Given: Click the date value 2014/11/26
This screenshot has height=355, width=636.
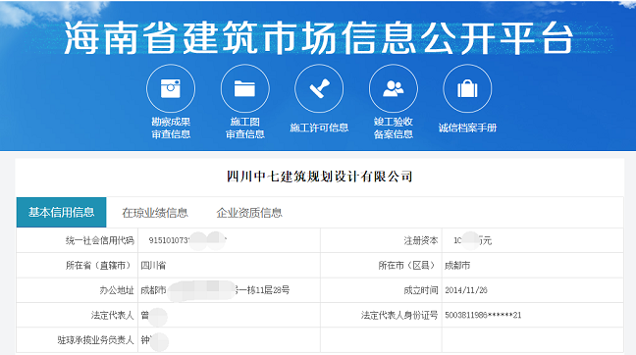Looking at the screenshot, I should click(x=465, y=290).
